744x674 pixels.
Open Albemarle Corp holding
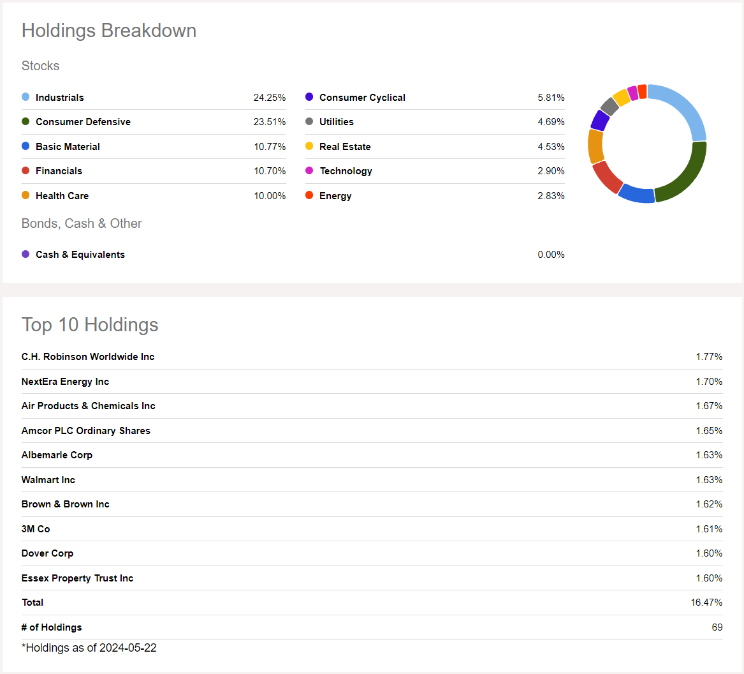click(57, 455)
